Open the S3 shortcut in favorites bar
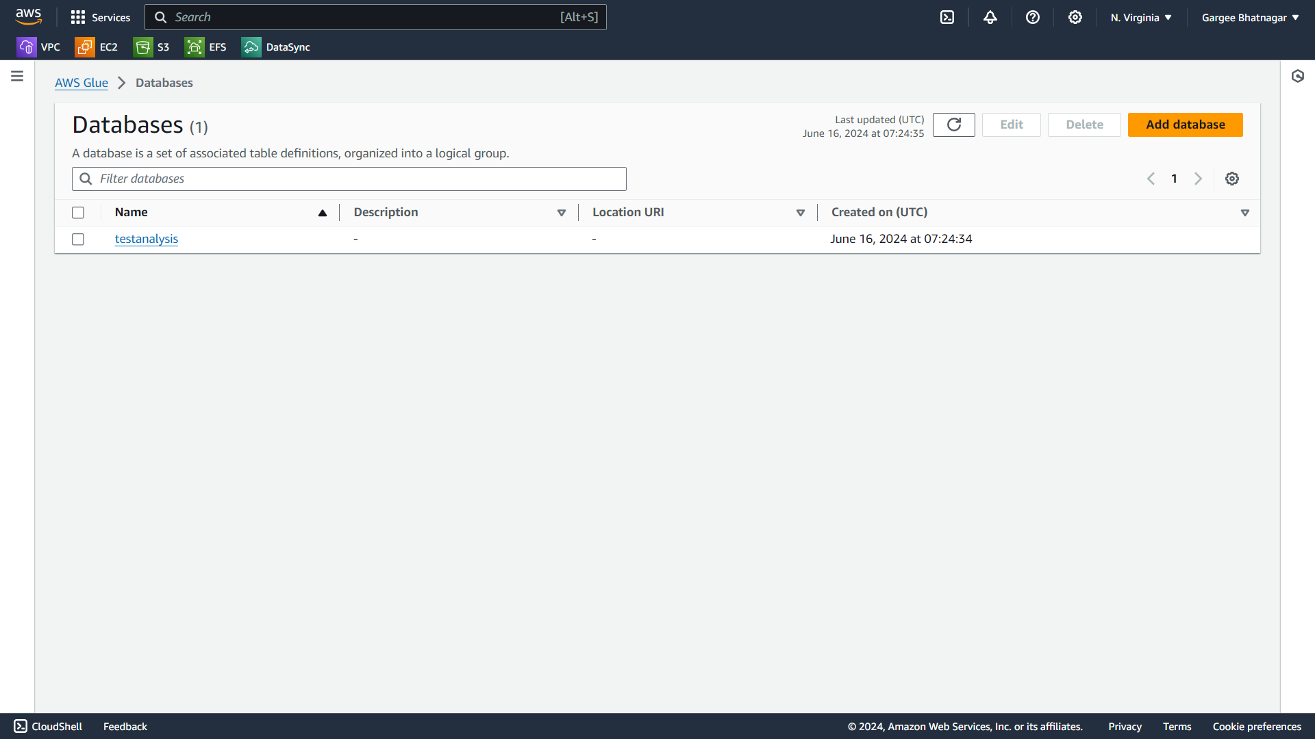 [152, 47]
